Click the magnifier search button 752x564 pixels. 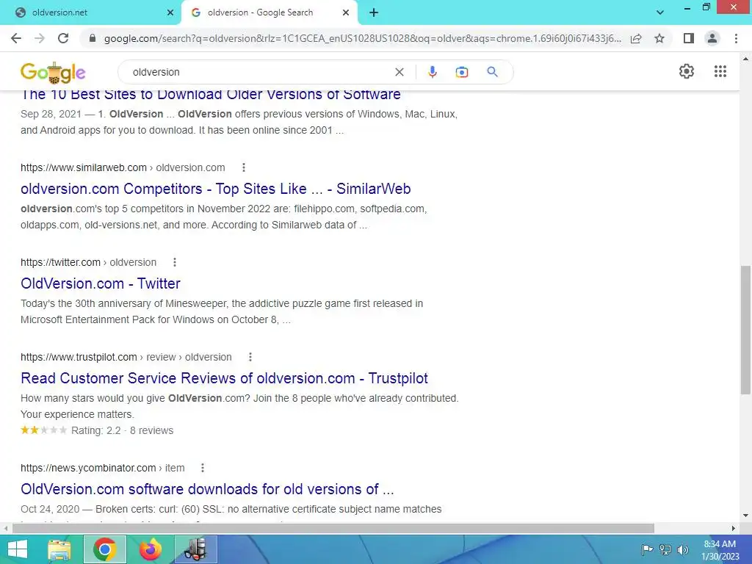(x=492, y=72)
